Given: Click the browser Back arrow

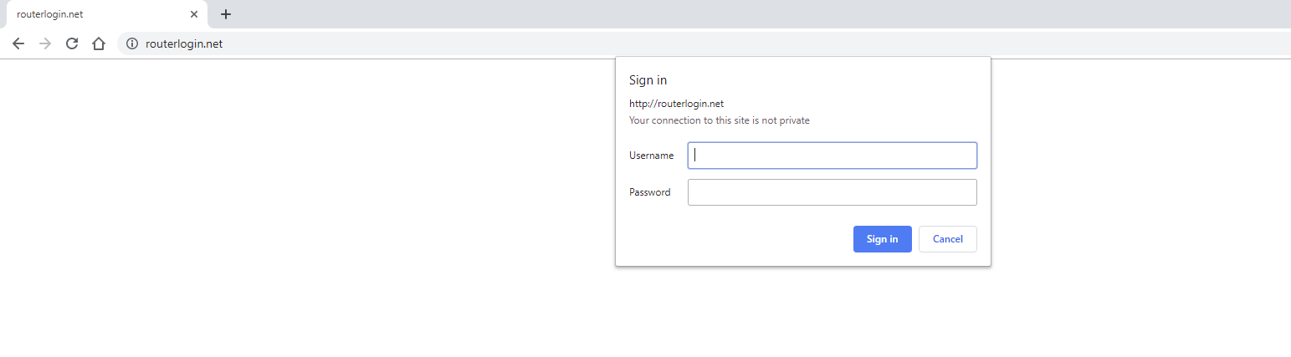Looking at the screenshot, I should click(18, 43).
